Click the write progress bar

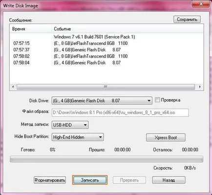point(106,159)
